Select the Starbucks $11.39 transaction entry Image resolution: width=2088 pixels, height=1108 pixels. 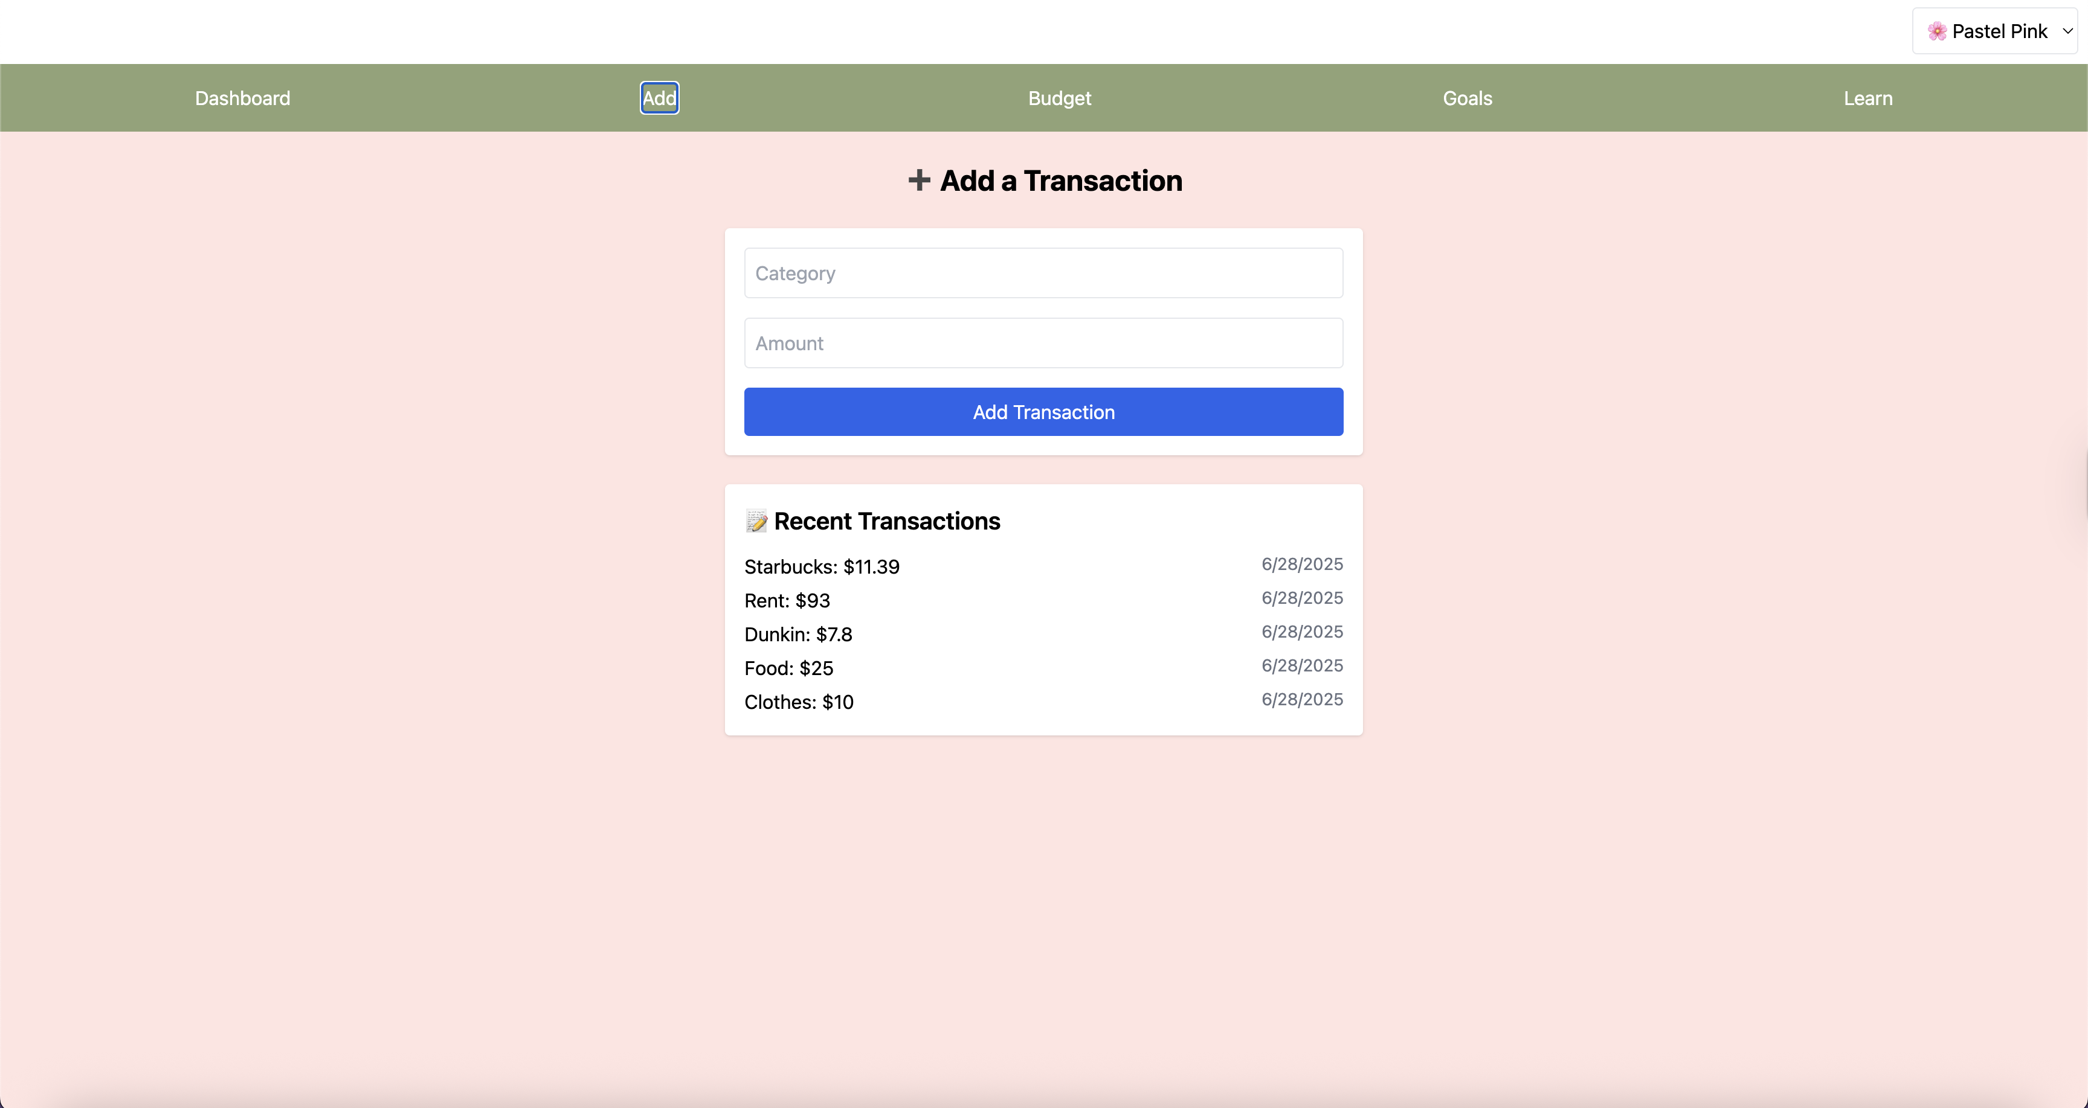(822, 567)
